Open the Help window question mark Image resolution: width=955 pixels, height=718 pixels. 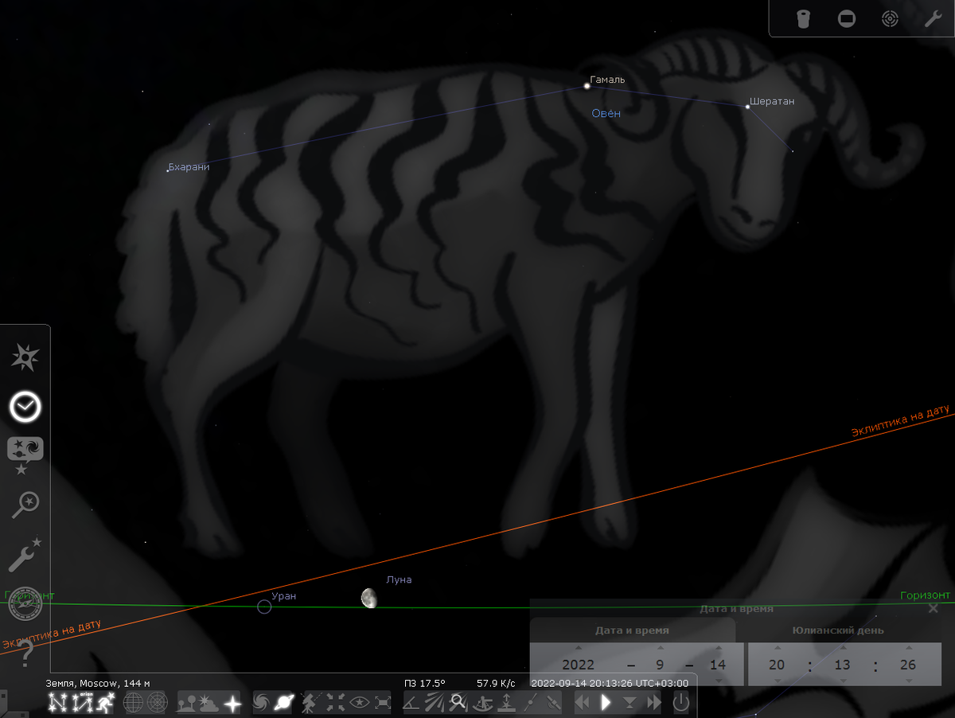[x=25, y=653]
